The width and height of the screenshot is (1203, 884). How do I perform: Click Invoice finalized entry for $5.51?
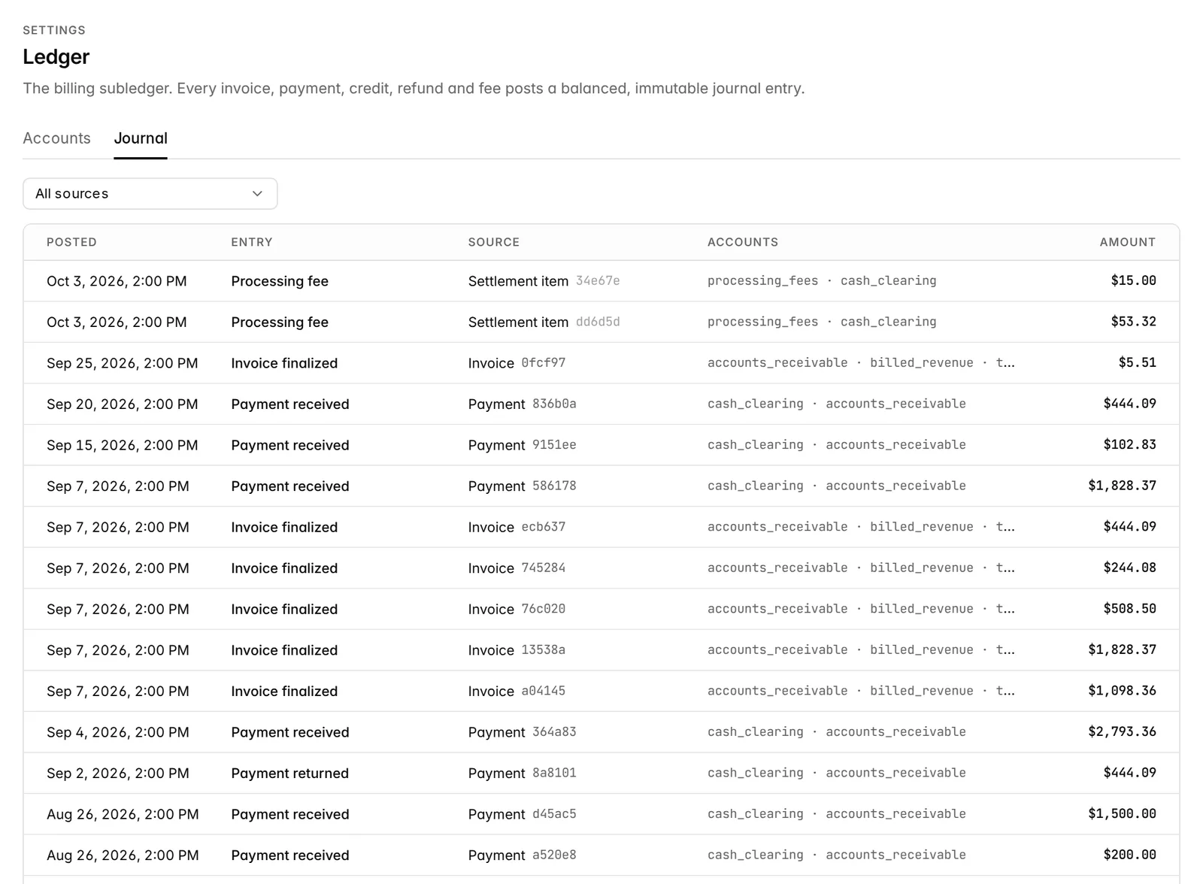click(284, 363)
